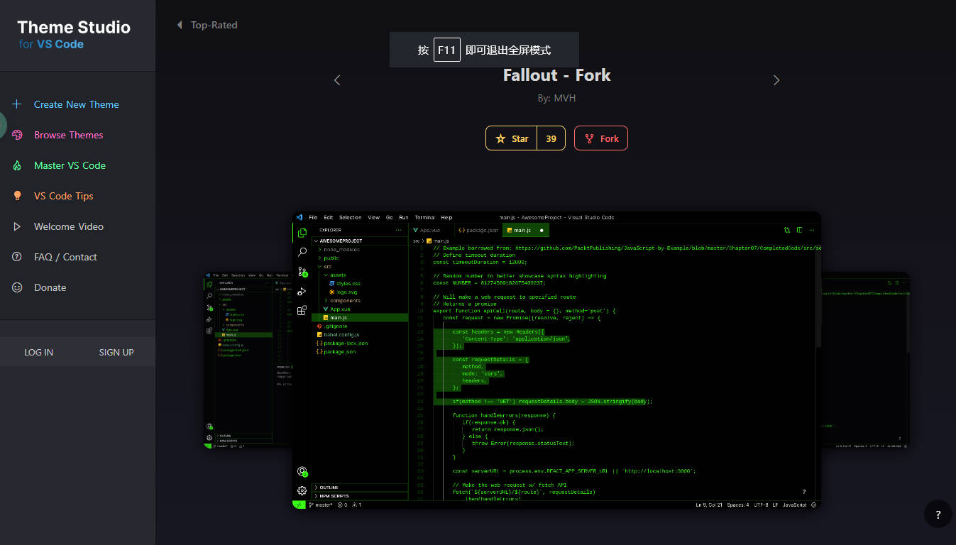Open FAQ / Contact in the sidebar
This screenshot has height=545, width=956.
point(65,257)
